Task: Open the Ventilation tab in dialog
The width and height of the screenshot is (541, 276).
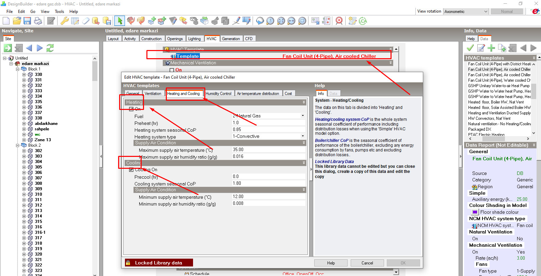Action: pyautogui.click(x=153, y=94)
